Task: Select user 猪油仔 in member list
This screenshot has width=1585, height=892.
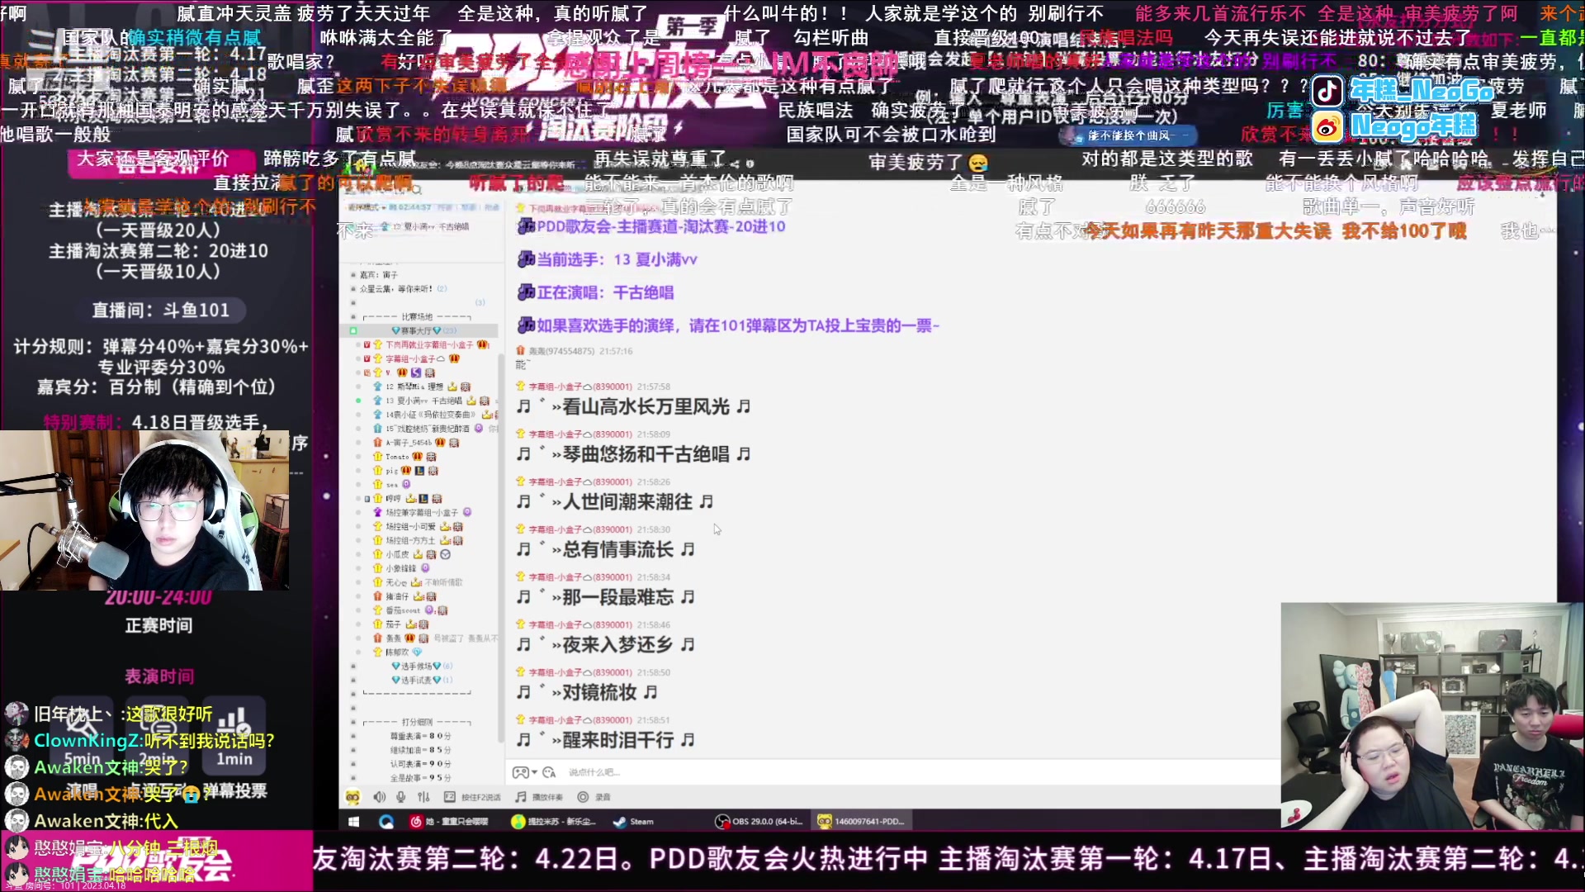Action: [x=397, y=596]
